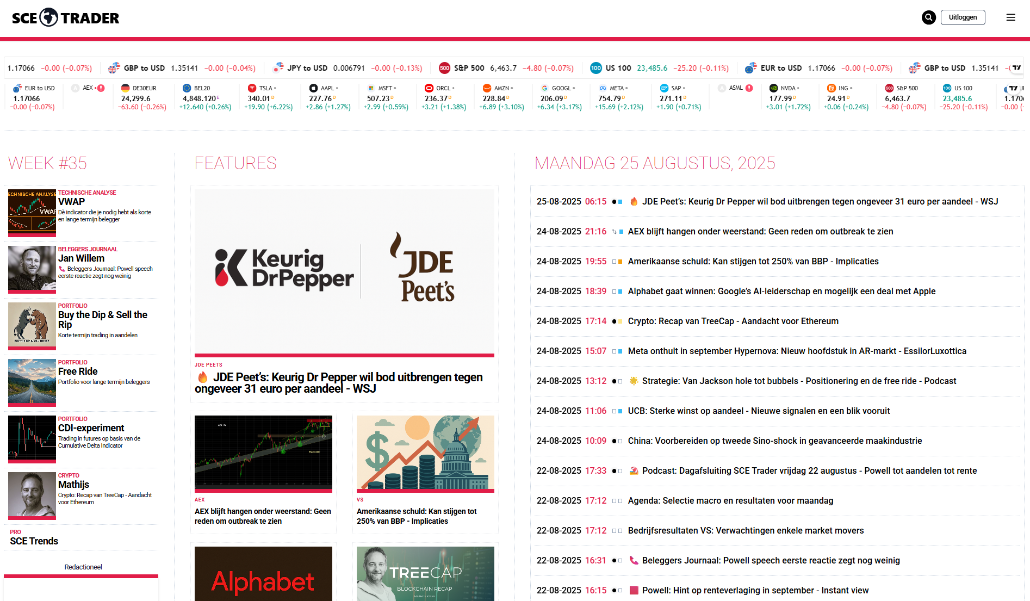Screen dimensions: 1030x601
Task: Click the ORCL ticker logo
Action: 429,88
